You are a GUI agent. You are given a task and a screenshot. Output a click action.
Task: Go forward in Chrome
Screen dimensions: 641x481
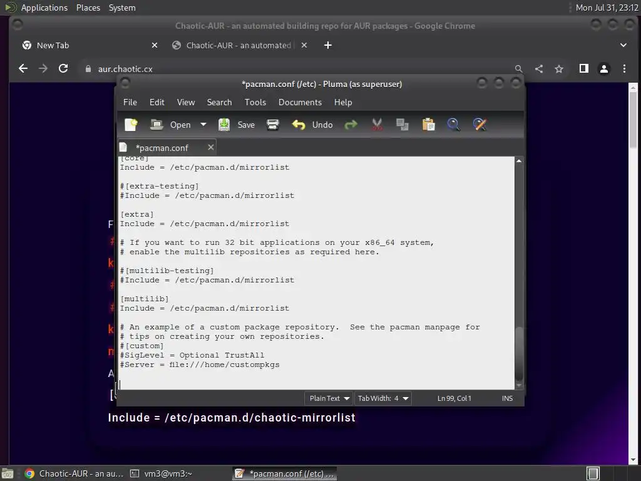(x=43, y=69)
